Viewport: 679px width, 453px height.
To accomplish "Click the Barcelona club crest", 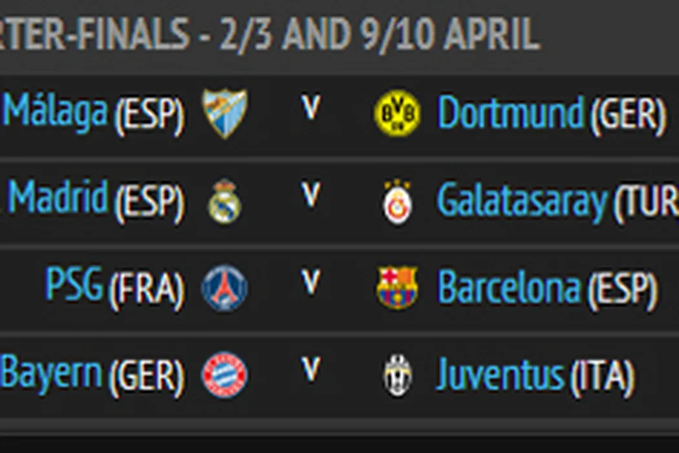I will tap(397, 288).
